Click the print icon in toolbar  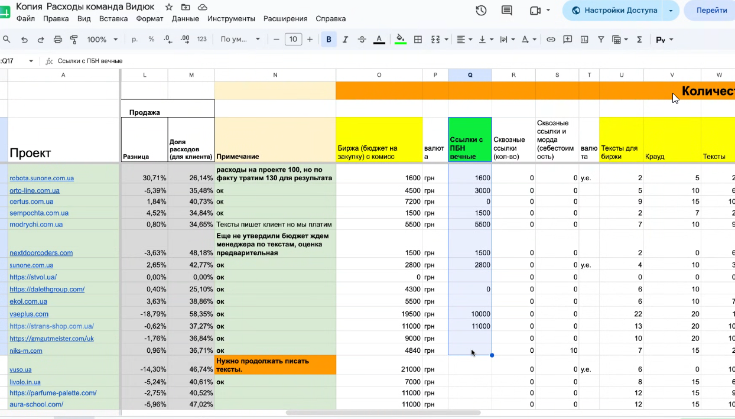tap(58, 40)
